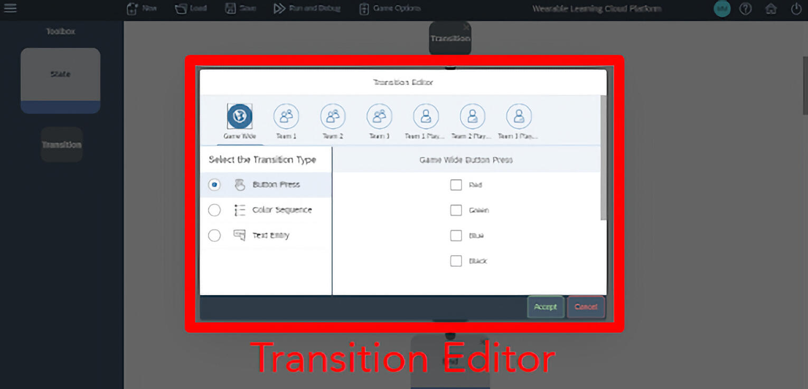This screenshot has width=808, height=389.
Task: Select the Team 2 group icon
Action: tap(333, 117)
